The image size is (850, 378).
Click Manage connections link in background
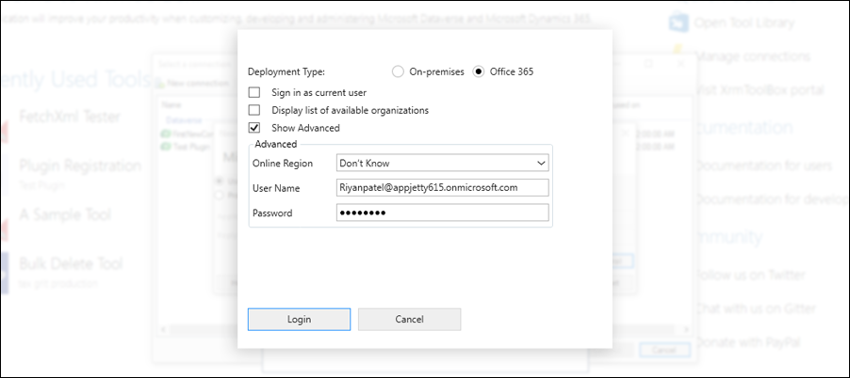point(752,56)
